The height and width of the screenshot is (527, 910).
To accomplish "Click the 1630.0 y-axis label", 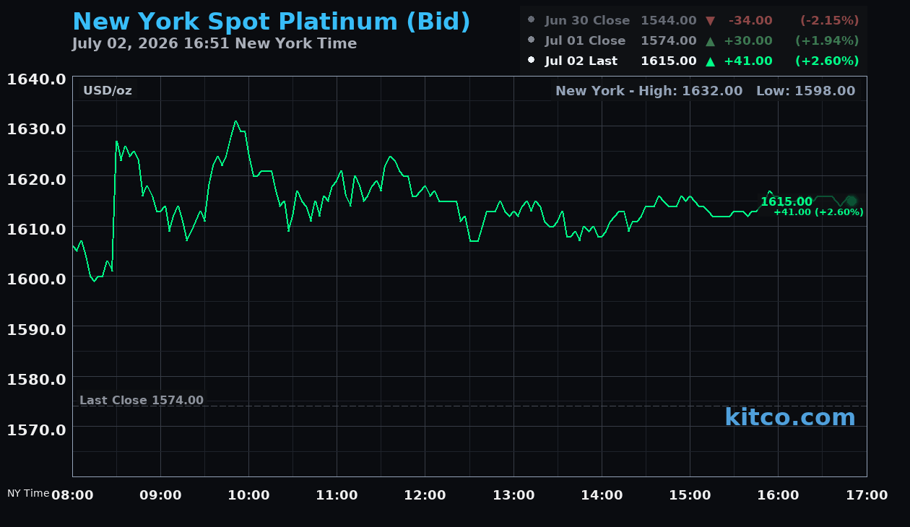I will coord(37,129).
